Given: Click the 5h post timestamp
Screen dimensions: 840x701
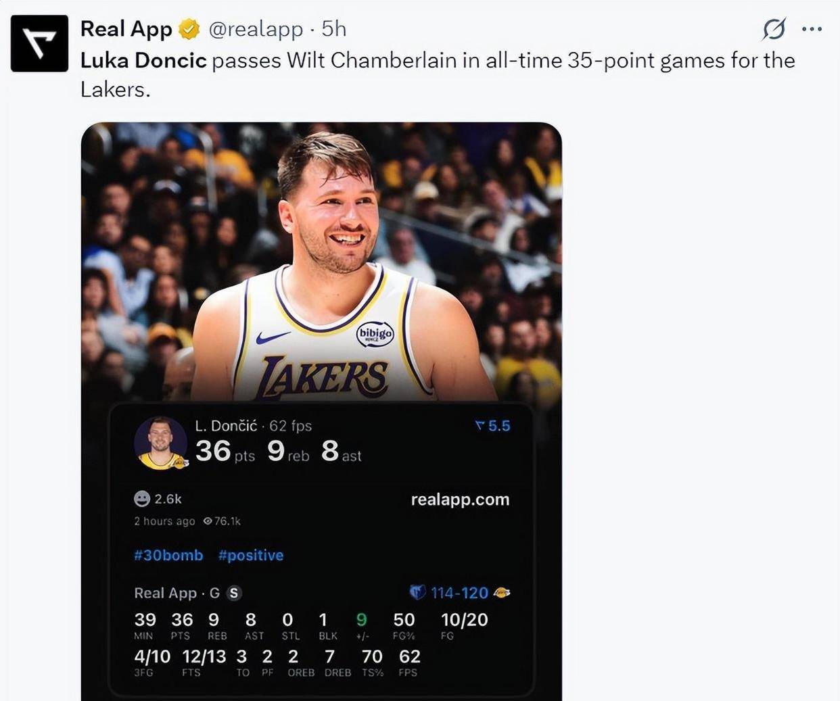Looking at the screenshot, I should [334, 29].
